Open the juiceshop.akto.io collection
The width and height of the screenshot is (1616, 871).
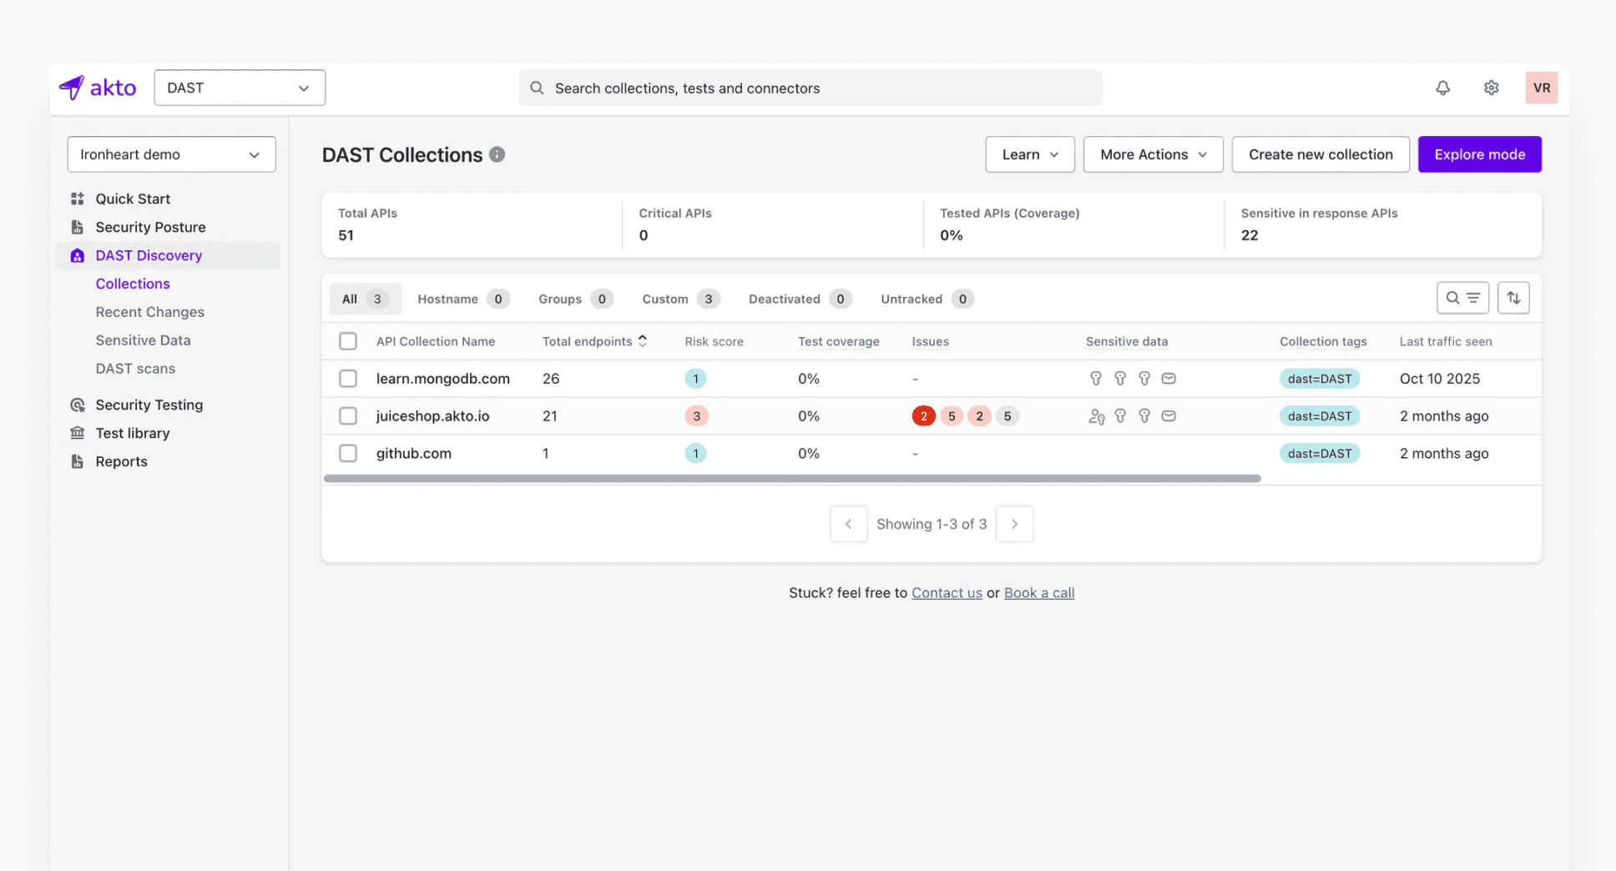pyautogui.click(x=432, y=415)
